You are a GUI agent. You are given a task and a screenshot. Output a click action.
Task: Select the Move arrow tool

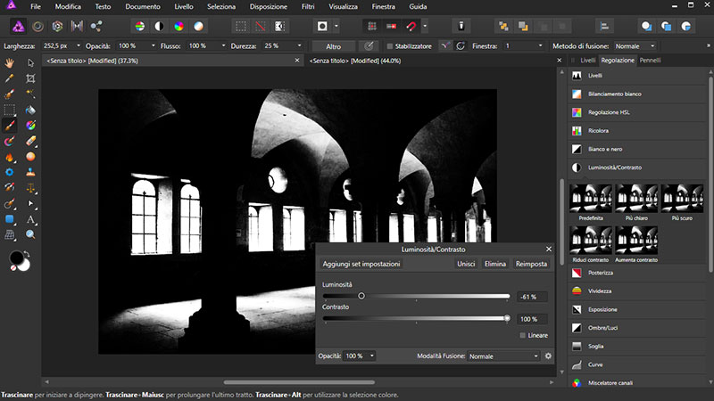pyautogui.click(x=30, y=62)
